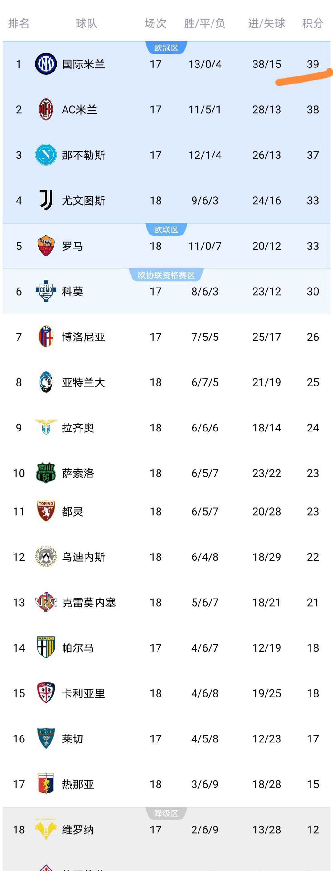Select the Napoli badge icon
Image resolution: width=333 pixels, height=871 pixels.
(46, 155)
